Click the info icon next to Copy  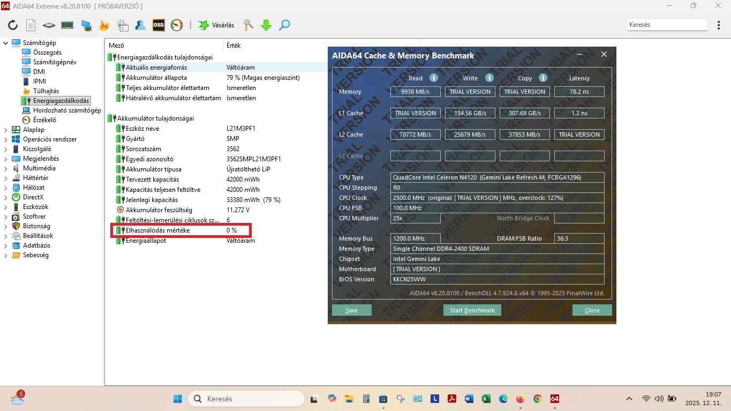[542, 78]
